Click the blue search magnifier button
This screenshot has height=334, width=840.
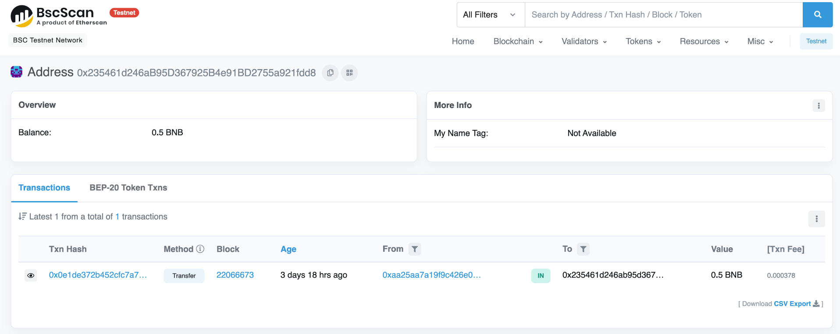(817, 15)
